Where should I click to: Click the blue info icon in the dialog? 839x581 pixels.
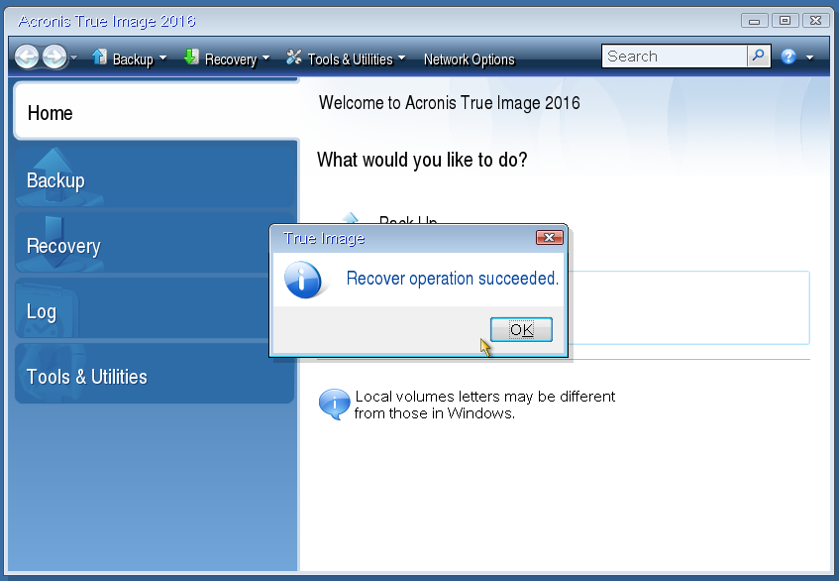click(303, 280)
